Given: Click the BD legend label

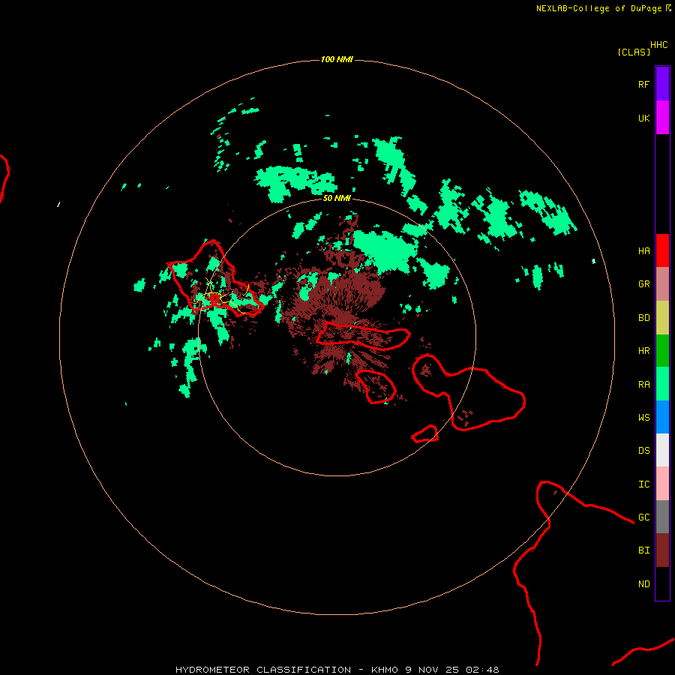Looking at the screenshot, I should coord(643,318).
